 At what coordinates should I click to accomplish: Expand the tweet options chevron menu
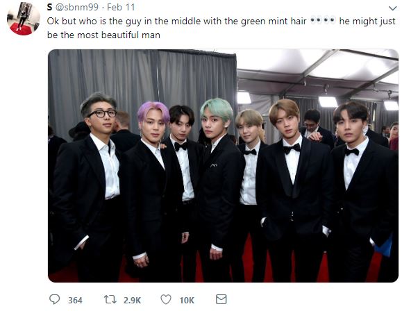tap(392, 8)
